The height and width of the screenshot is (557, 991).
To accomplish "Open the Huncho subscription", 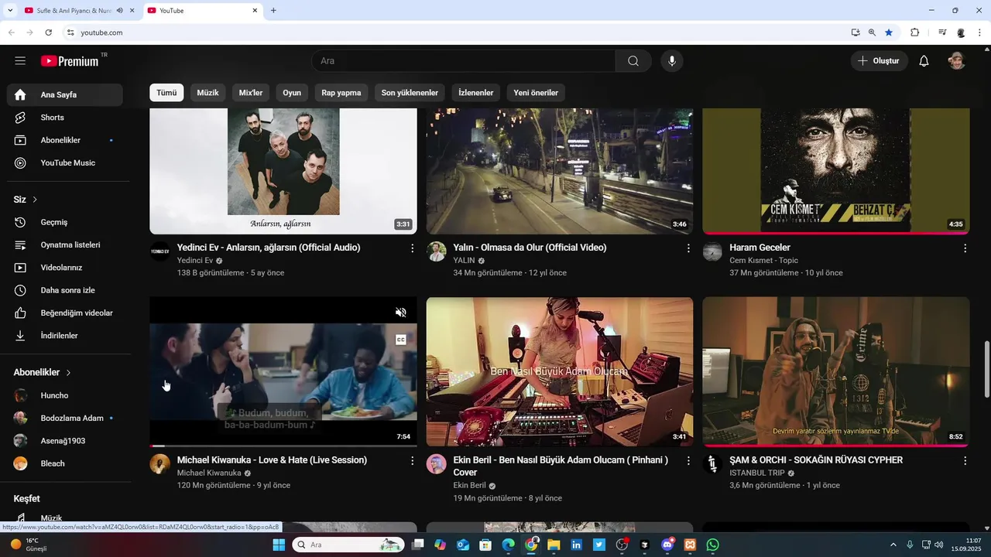I will (x=65, y=395).
